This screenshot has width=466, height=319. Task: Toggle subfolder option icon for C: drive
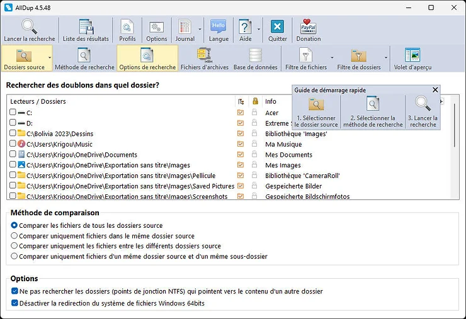(241, 113)
